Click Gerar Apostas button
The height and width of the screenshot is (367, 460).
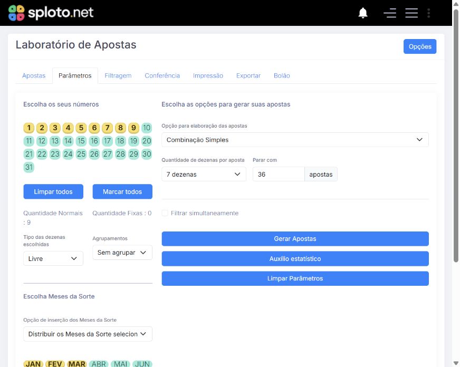point(295,239)
